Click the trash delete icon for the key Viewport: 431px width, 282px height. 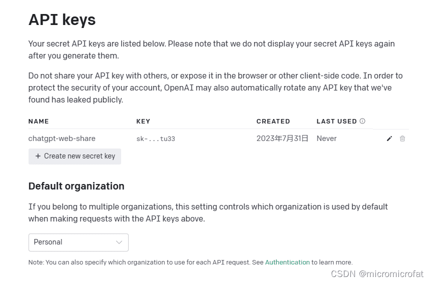click(x=402, y=138)
